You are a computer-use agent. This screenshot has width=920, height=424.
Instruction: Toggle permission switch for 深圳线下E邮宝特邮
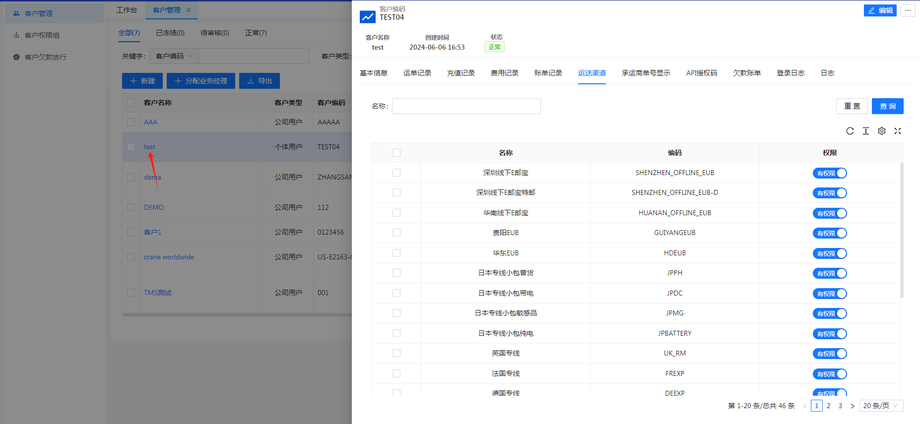830,193
